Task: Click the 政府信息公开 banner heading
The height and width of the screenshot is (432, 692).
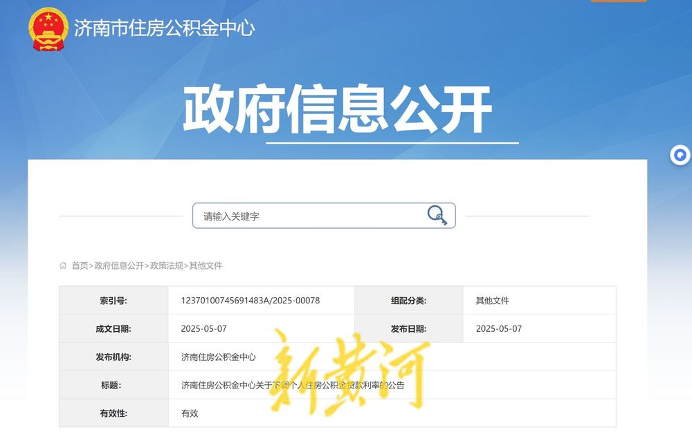Action: (337, 109)
